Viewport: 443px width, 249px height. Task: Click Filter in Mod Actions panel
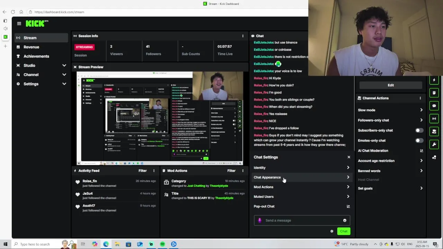click(232, 170)
